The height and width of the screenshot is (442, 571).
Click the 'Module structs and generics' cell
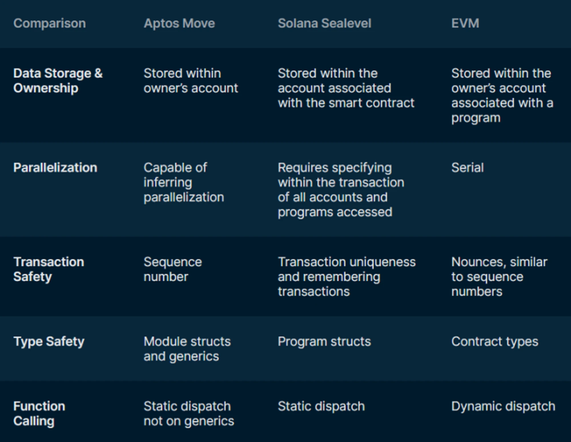tap(187, 349)
